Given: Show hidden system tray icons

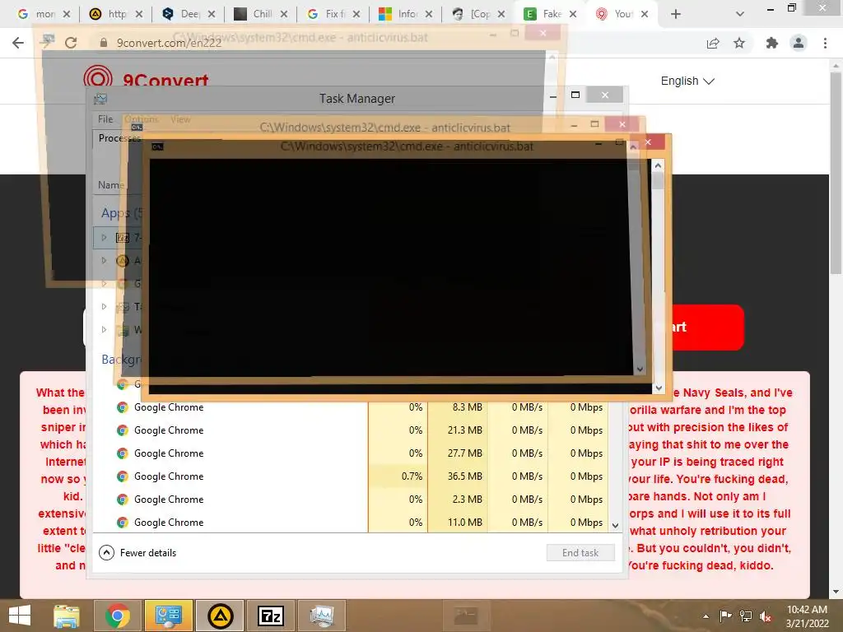Looking at the screenshot, I should [x=706, y=616].
